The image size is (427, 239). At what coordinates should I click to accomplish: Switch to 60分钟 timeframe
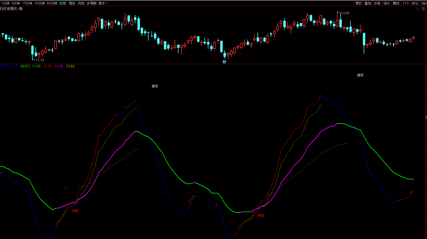[x=52, y=3]
